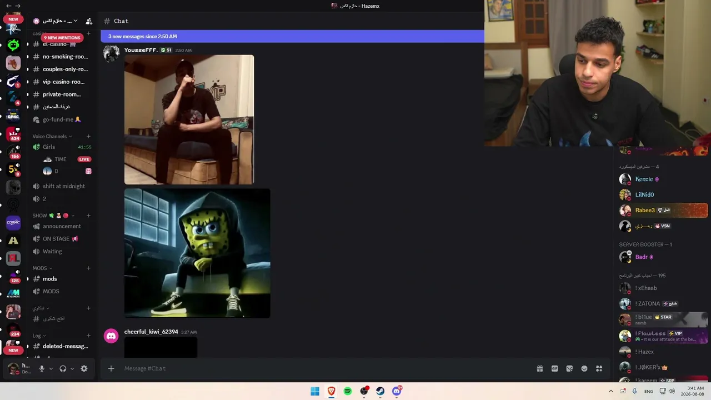Collapse the Log category
Screen dimensions: 711x400
coord(39,336)
